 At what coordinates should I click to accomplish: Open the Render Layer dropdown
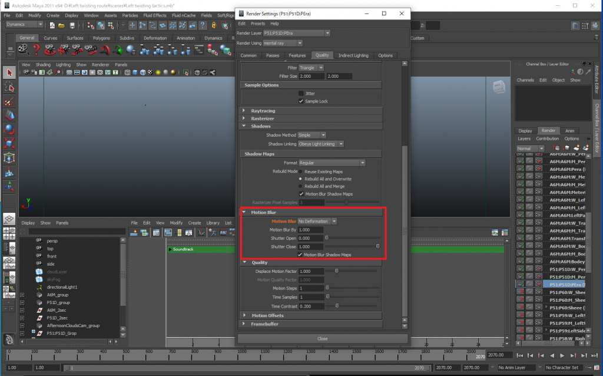click(297, 33)
